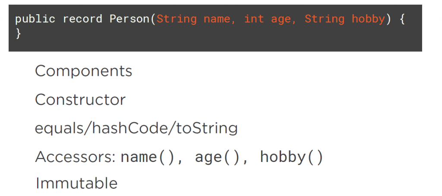Click the 'int age,' component in code
The width and height of the screenshot is (442, 196).
[x=270, y=19]
